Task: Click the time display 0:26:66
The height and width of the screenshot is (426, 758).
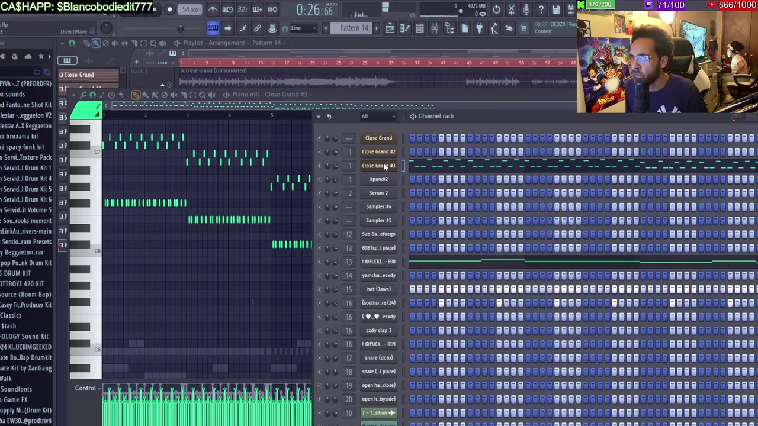Action: click(x=314, y=10)
